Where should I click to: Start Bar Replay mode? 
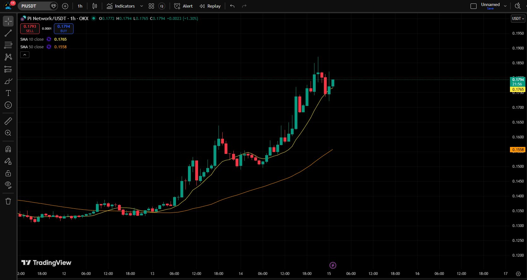(x=210, y=6)
